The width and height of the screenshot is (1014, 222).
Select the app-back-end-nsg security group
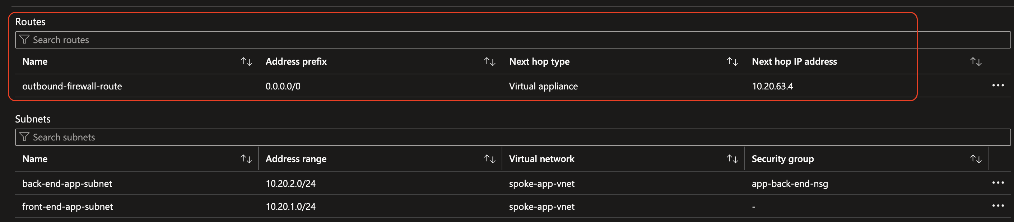[790, 183]
